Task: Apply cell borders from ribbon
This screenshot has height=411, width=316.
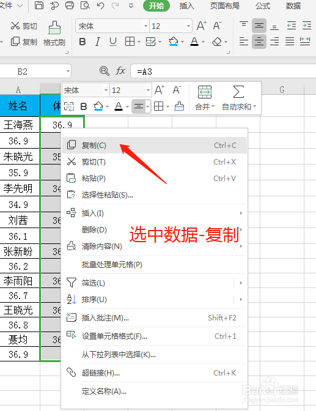Action: coord(130,42)
